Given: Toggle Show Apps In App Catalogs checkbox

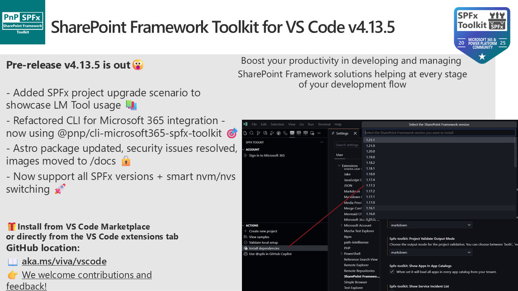Looking at the screenshot, I should 392,272.
